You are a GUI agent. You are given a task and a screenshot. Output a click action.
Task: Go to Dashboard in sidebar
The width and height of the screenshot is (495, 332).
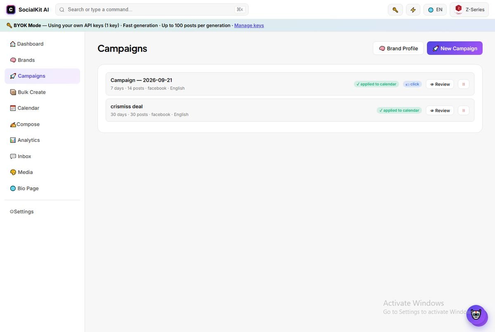(42, 44)
